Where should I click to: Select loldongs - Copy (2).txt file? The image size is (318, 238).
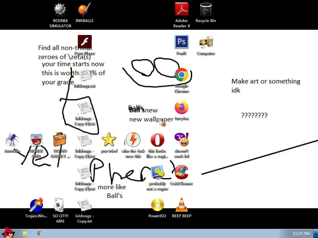click(84, 178)
